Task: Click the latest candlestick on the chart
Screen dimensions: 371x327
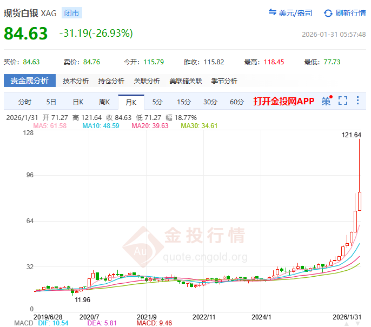Action: [x=359, y=201]
